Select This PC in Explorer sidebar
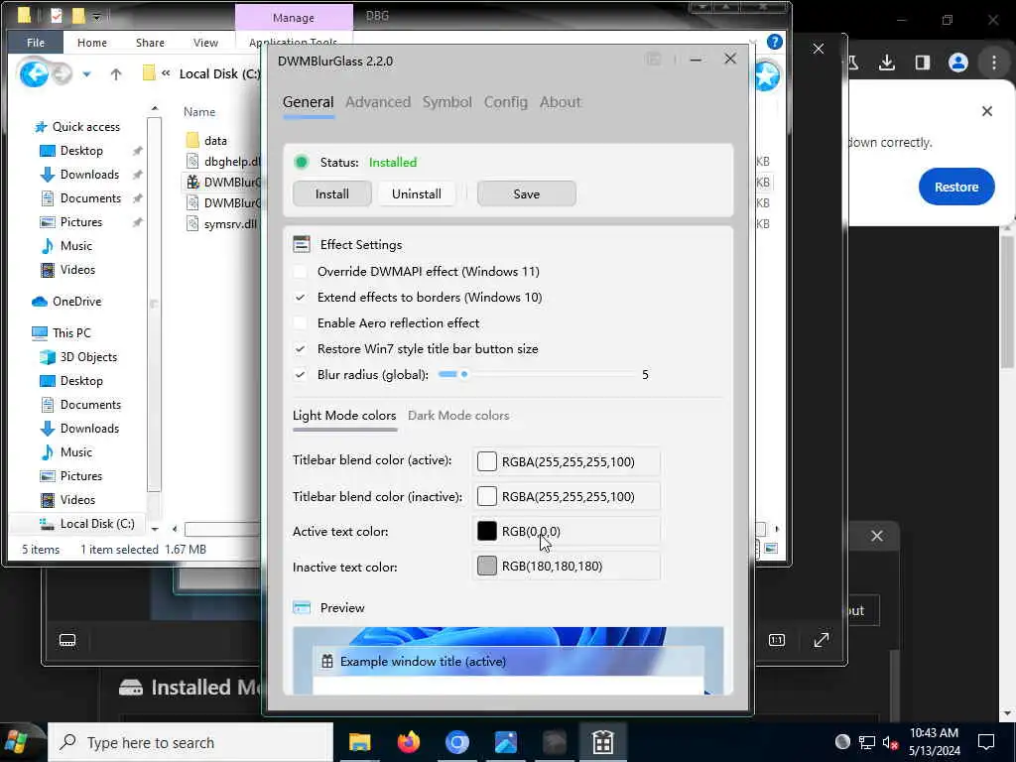The width and height of the screenshot is (1016, 762). point(62,333)
